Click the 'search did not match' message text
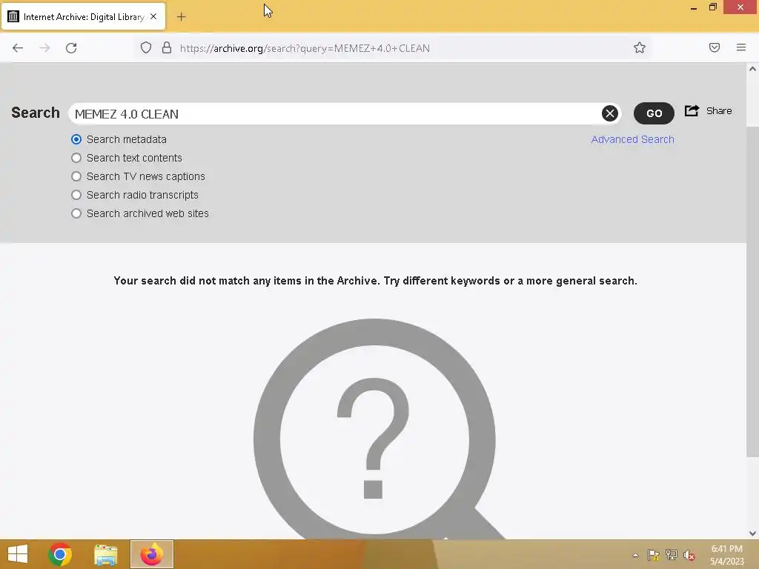Screen dimensions: 759x569 [x=375, y=281]
